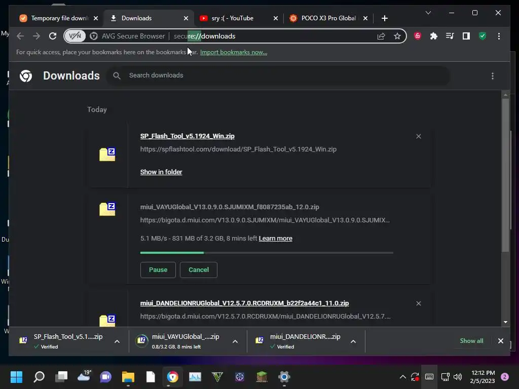Pause the miui_VAYUGlobal download
The height and width of the screenshot is (389, 519).
[158, 270]
